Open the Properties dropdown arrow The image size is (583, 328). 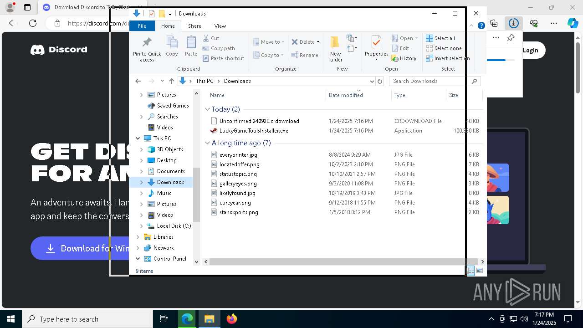tap(376, 60)
